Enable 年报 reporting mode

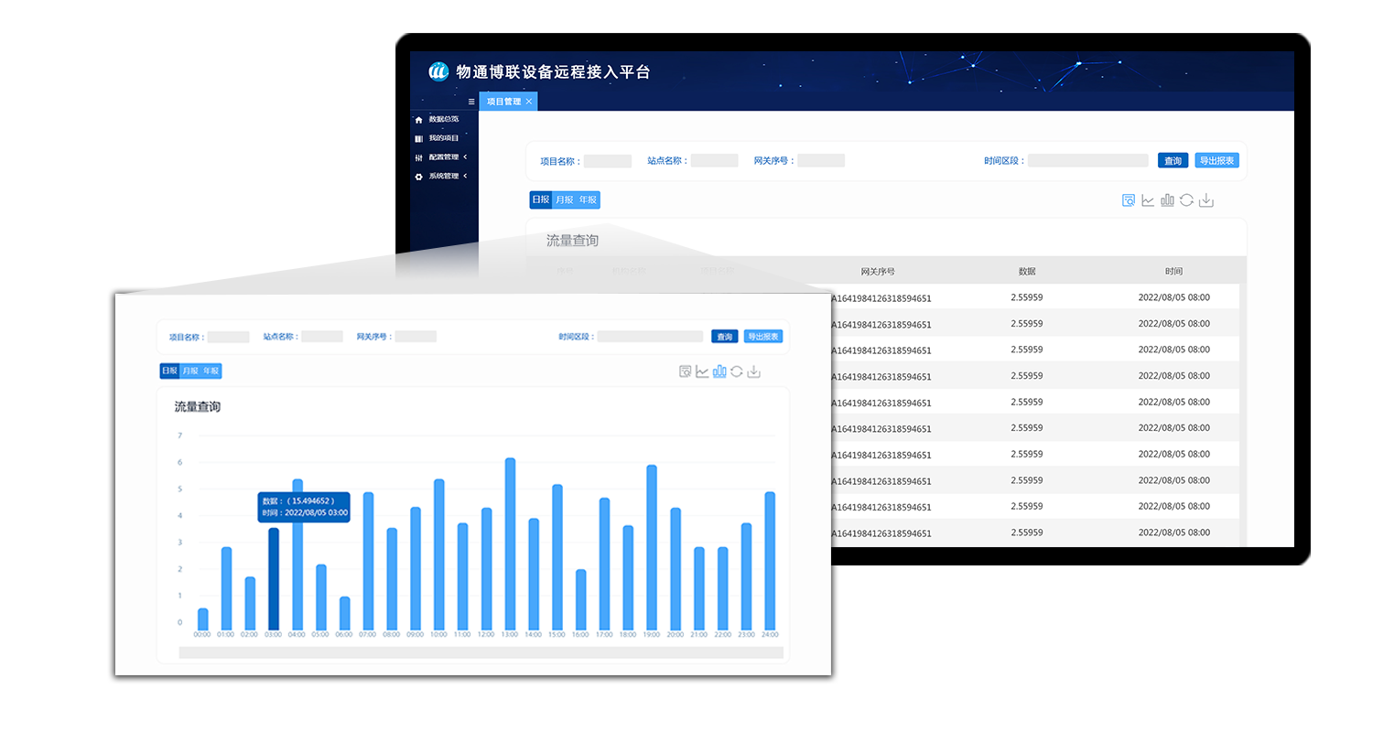[212, 371]
